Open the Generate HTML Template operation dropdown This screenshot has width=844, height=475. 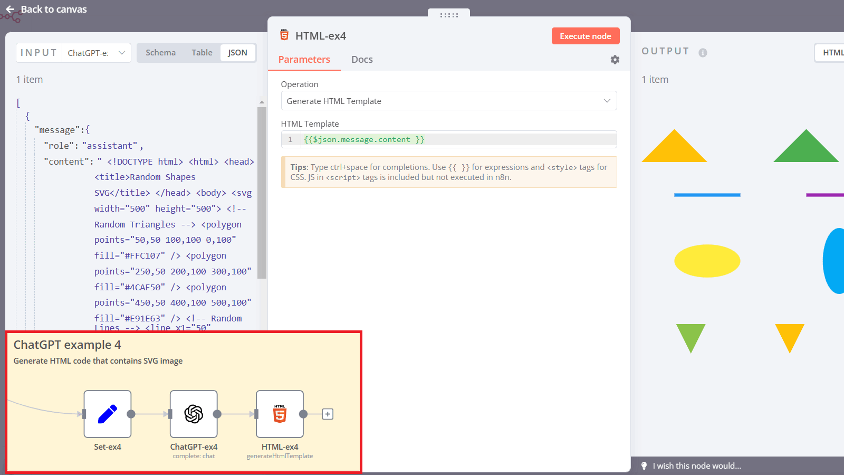pos(448,101)
